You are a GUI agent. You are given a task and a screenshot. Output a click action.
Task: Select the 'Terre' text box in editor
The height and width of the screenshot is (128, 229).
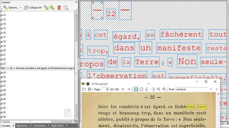coord(147,62)
